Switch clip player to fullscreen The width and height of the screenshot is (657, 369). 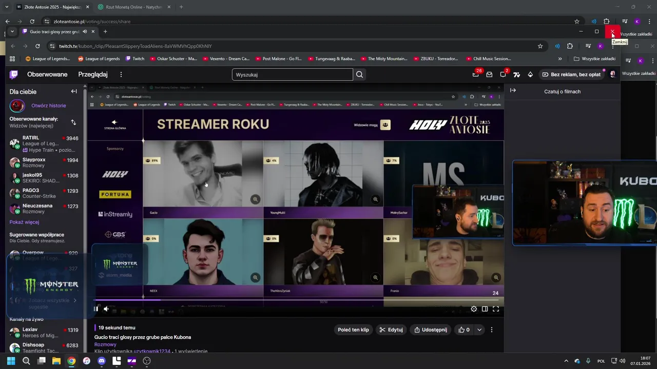click(x=496, y=309)
